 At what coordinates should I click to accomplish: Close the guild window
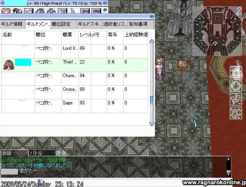pos(152,16)
